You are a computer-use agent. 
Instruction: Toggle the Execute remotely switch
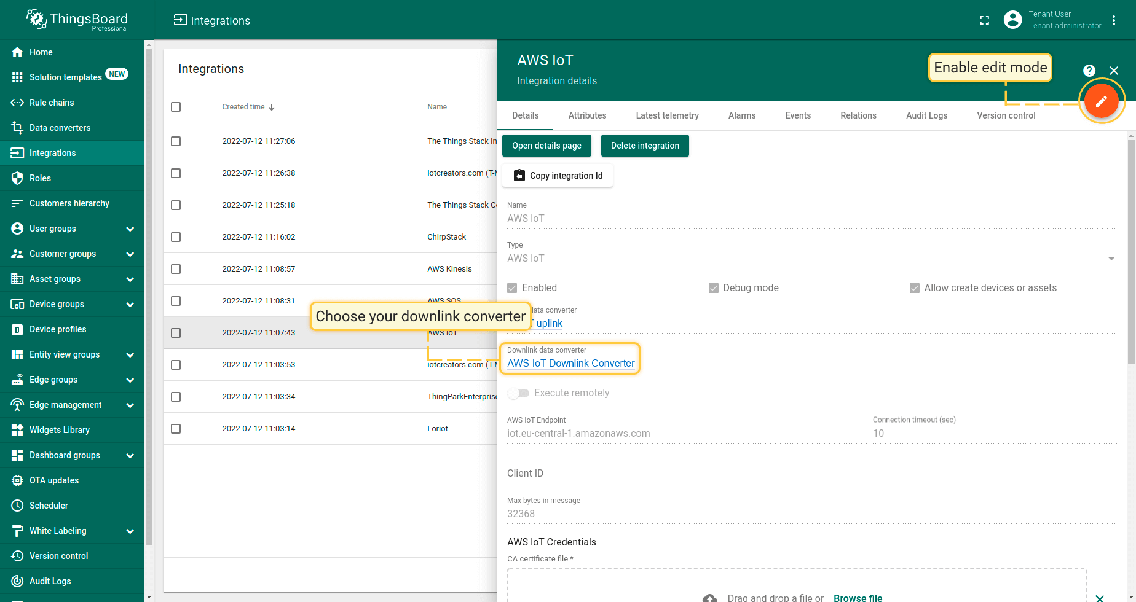coord(519,393)
